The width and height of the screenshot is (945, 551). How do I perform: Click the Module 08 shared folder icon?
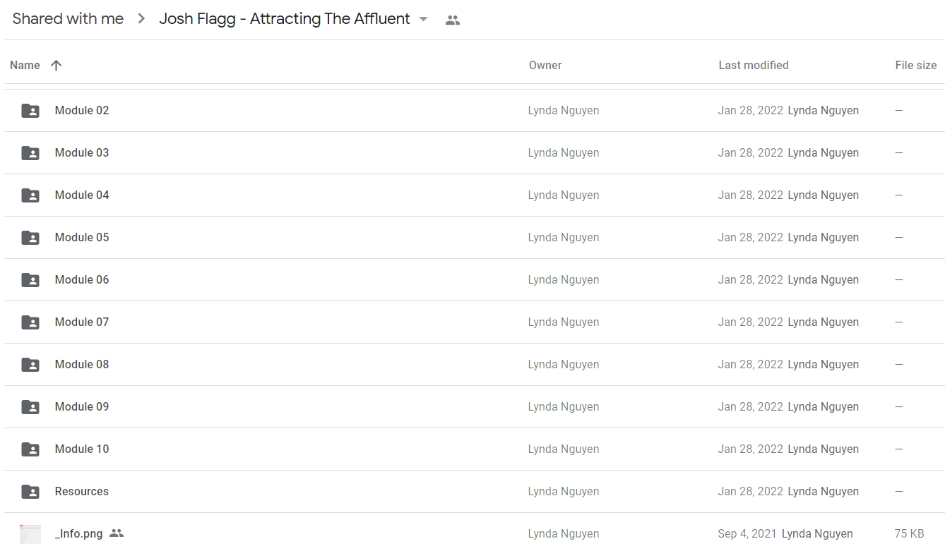tap(30, 365)
